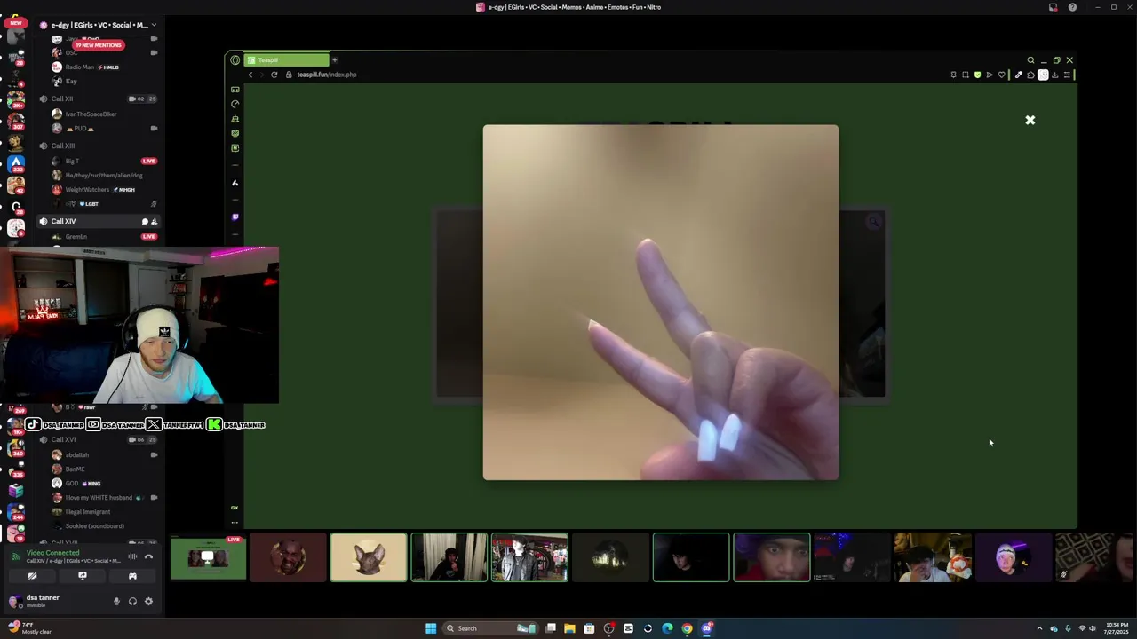Add page to bookmarks heart icon
The width and height of the screenshot is (1137, 639).
click(x=1001, y=75)
